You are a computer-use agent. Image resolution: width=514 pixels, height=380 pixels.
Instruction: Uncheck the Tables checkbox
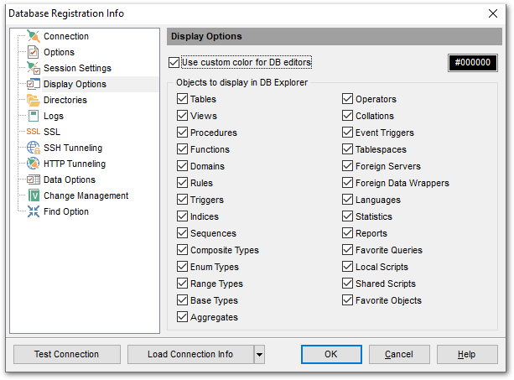pyautogui.click(x=183, y=99)
